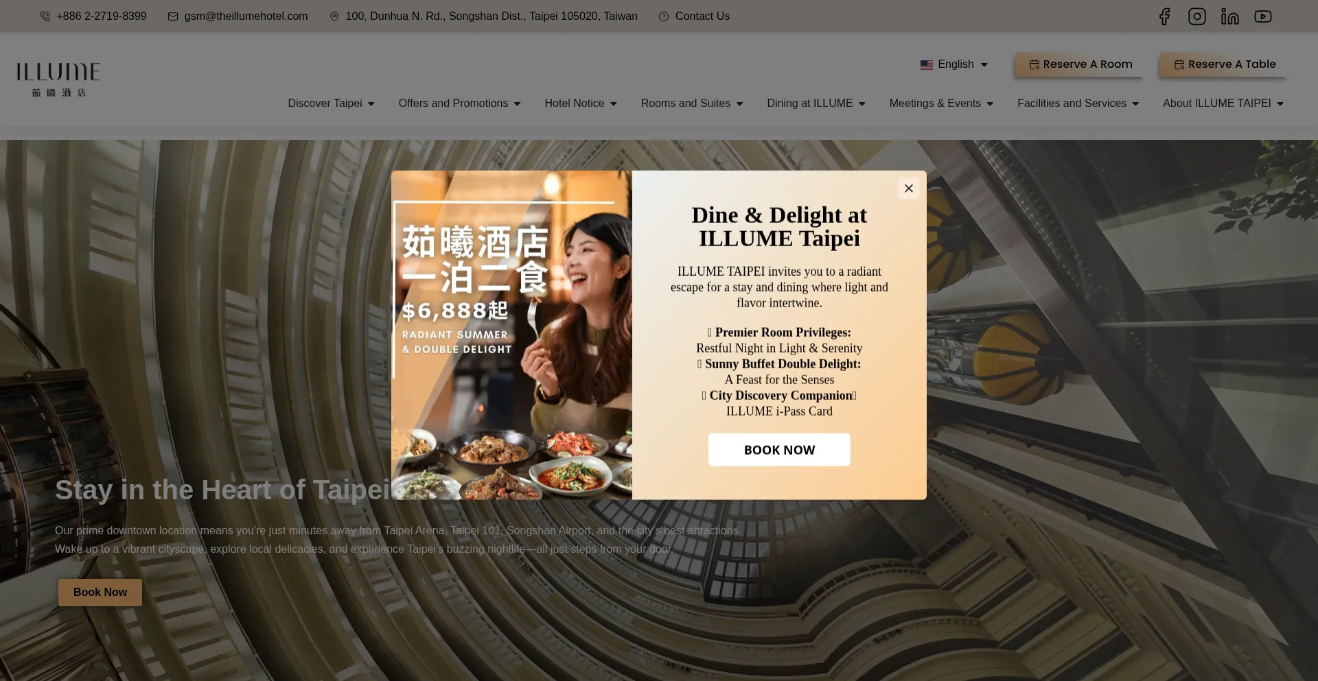Click the envelope icon next to email address
1318x681 pixels.
(x=173, y=16)
